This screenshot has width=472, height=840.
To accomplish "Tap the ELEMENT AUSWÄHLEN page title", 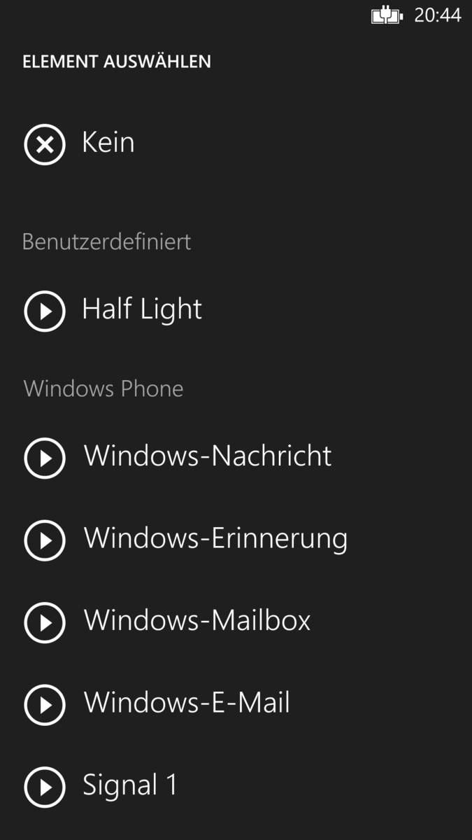I will point(117,62).
